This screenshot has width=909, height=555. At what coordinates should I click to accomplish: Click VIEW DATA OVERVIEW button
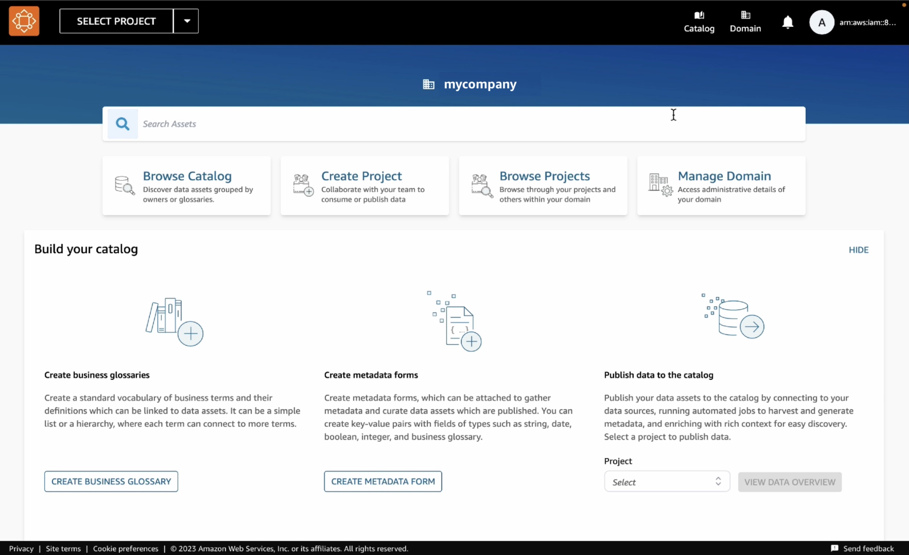(x=790, y=482)
